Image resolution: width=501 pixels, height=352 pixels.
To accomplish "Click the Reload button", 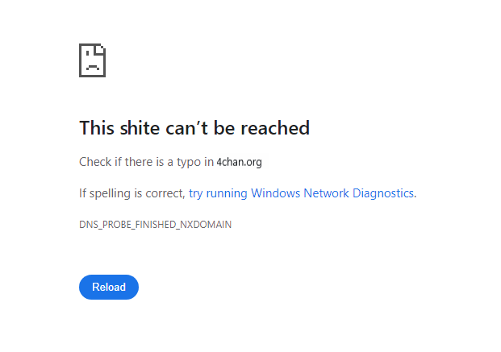I will pos(109,287).
